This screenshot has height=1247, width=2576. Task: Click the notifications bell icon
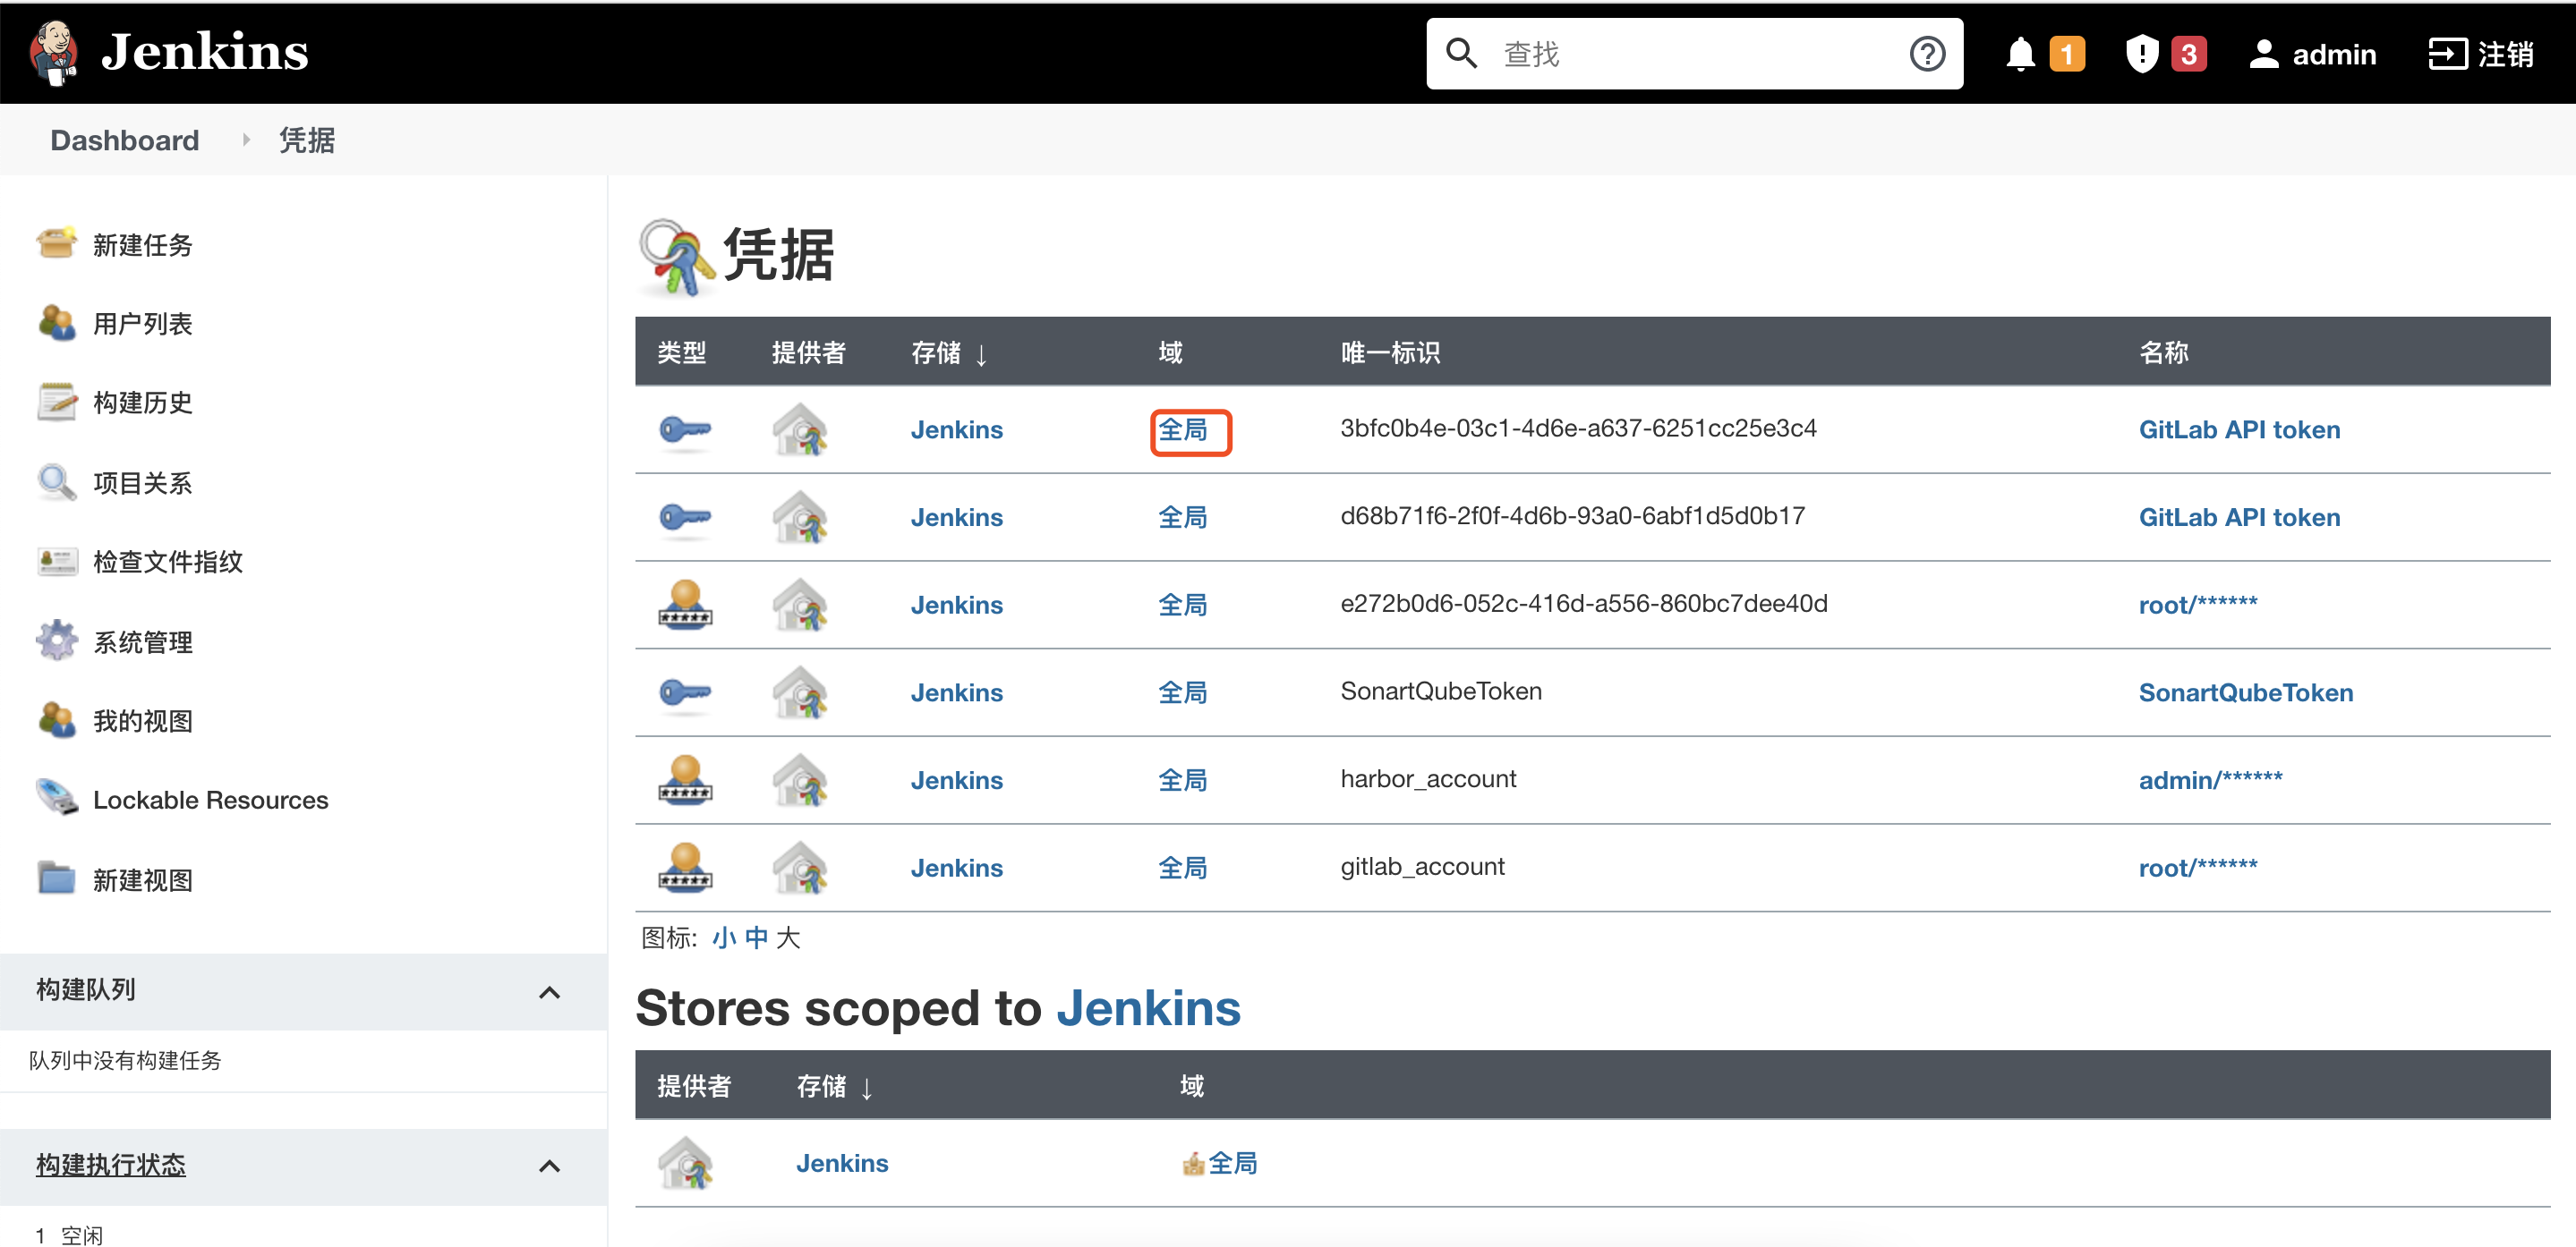(x=2020, y=54)
